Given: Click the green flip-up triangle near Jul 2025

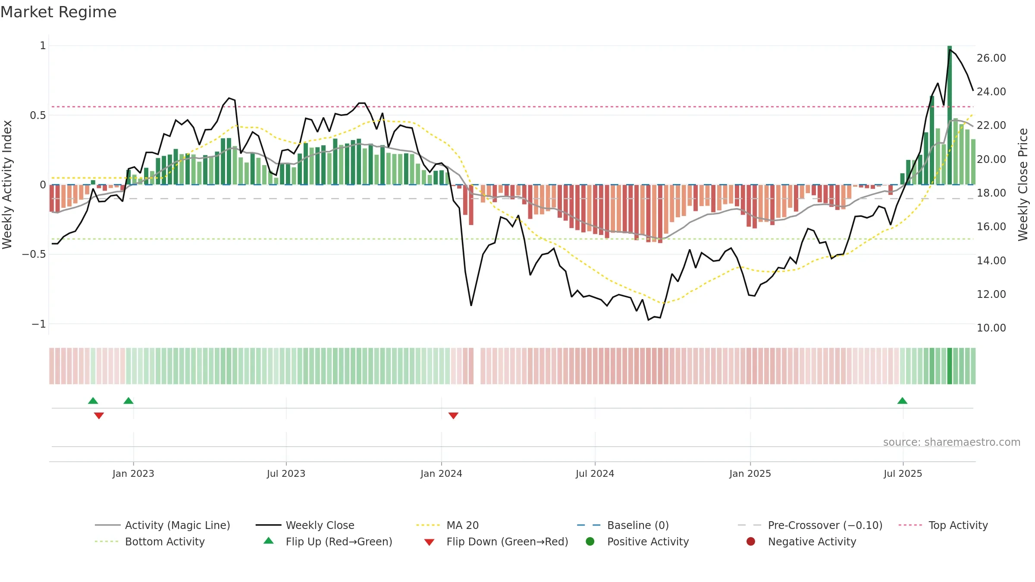Looking at the screenshot, I should (x=902, y=401).
